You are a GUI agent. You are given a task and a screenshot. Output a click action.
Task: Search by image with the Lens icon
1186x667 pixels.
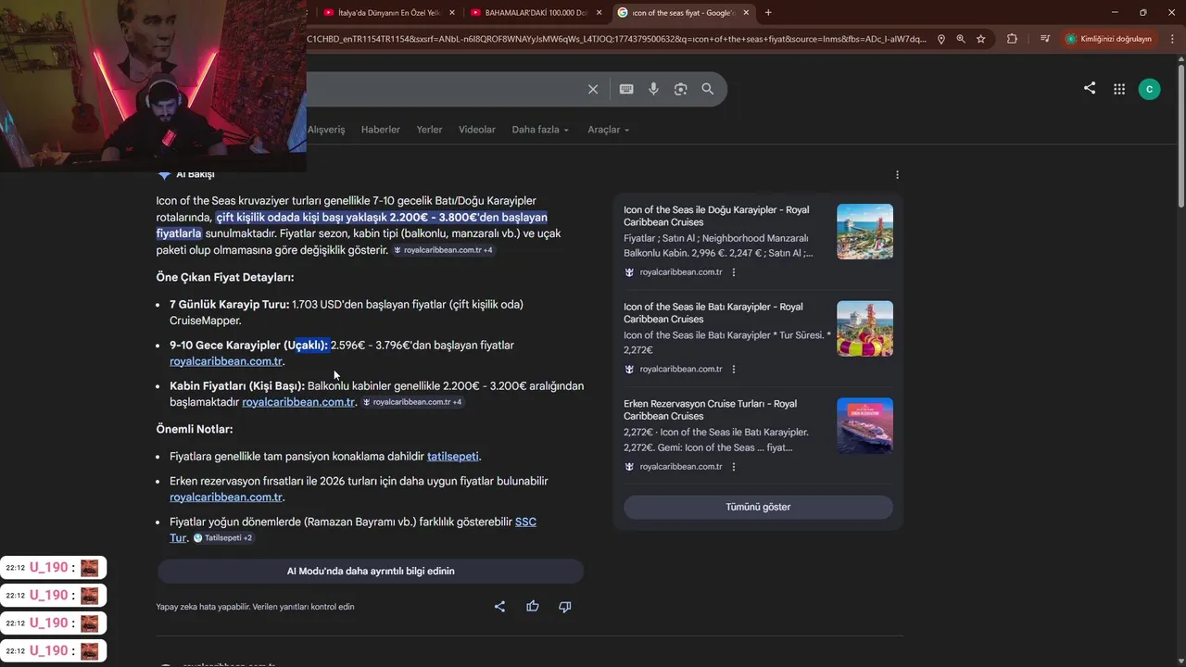click(681, 89)
